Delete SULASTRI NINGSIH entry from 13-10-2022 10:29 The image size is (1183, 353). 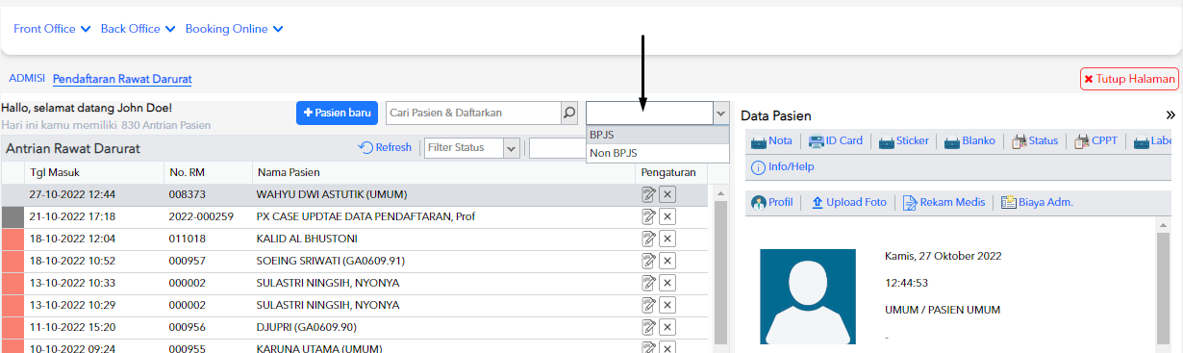point(668,305)
